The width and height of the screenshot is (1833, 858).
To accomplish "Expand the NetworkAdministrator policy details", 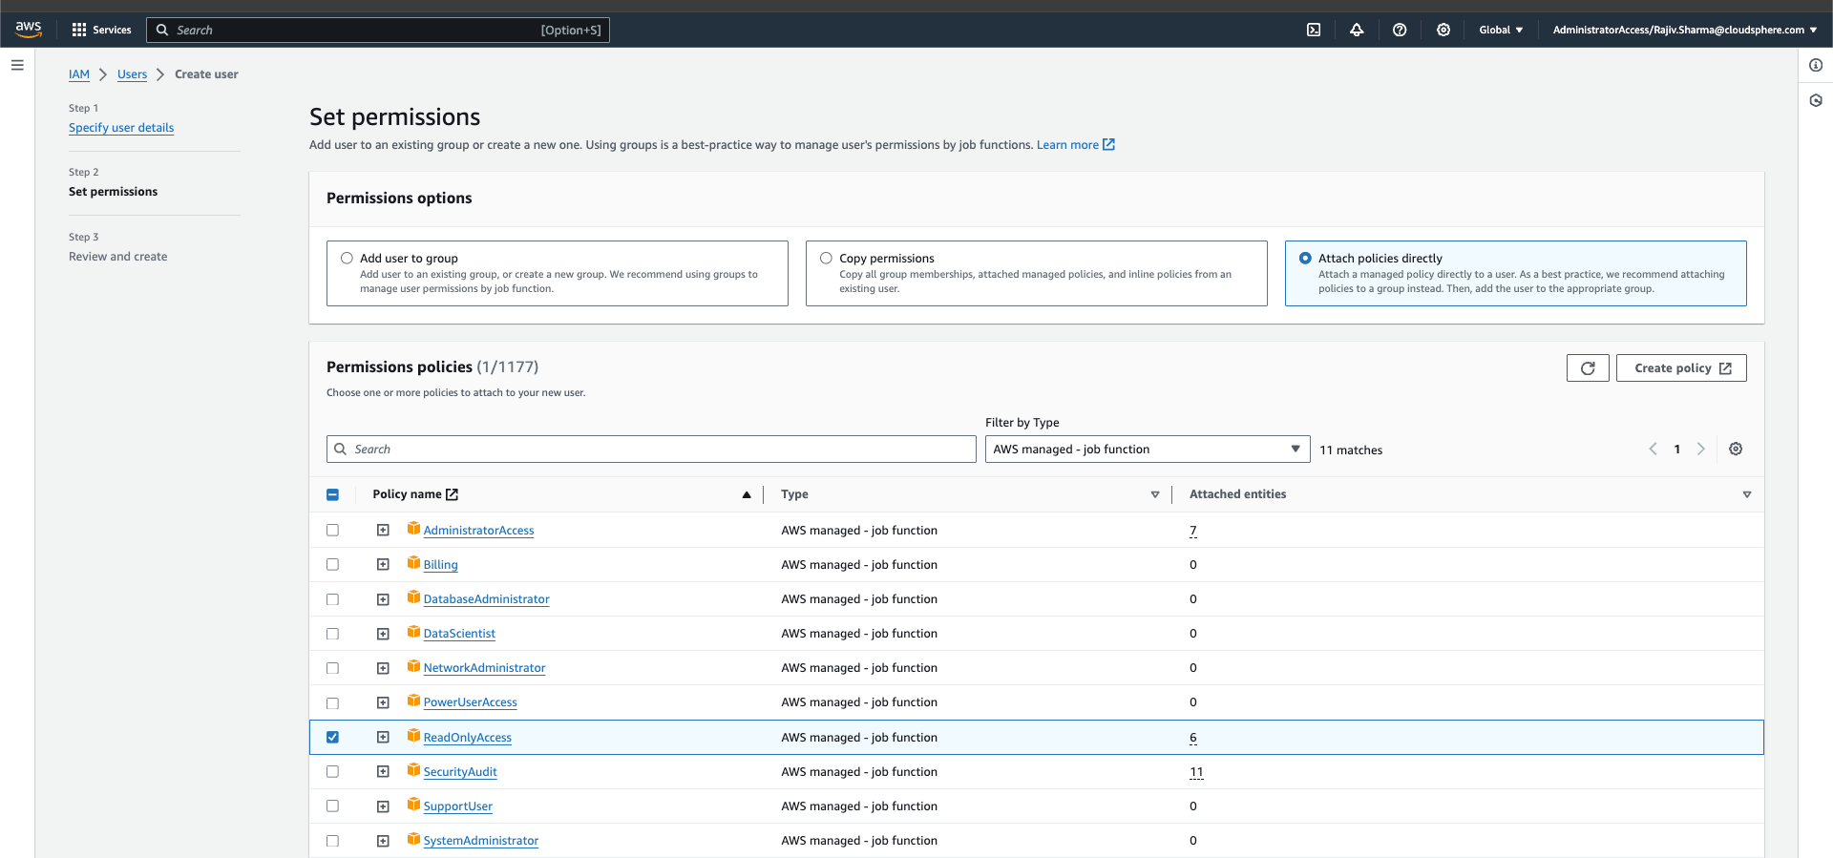I will pyautogui.click(x=383, y=668).
